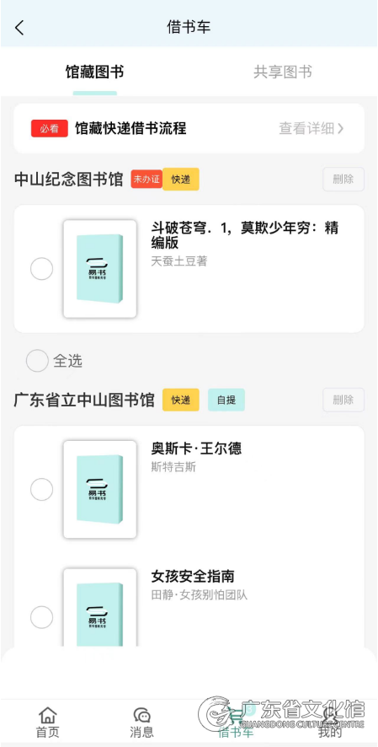Click 删除 for 广东省立中山图书馆
This screenshot has width=378, height=747.
[343, 400]
